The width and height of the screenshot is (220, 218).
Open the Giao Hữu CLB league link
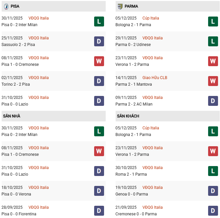click(155, 78)
